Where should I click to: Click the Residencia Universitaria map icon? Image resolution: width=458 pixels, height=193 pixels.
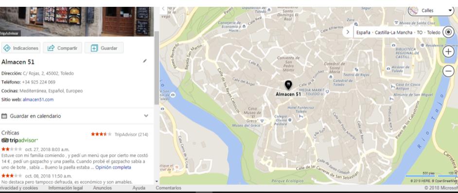click(x=422, y=46)
